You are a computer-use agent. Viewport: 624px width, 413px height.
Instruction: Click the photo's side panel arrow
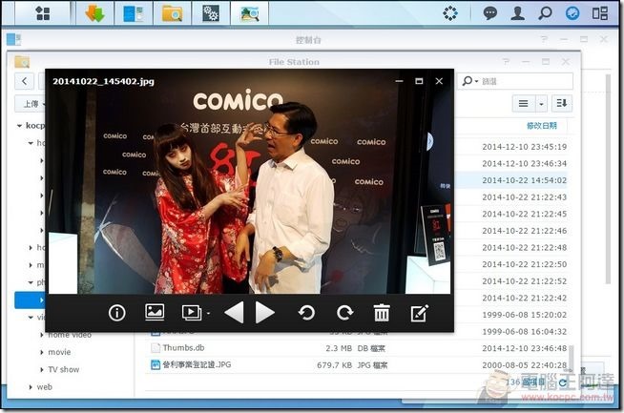click(429, 142)
